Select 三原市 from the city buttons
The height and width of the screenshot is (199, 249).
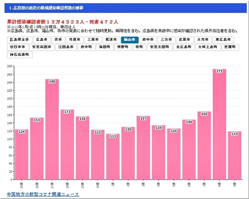(x=93, y=40)
